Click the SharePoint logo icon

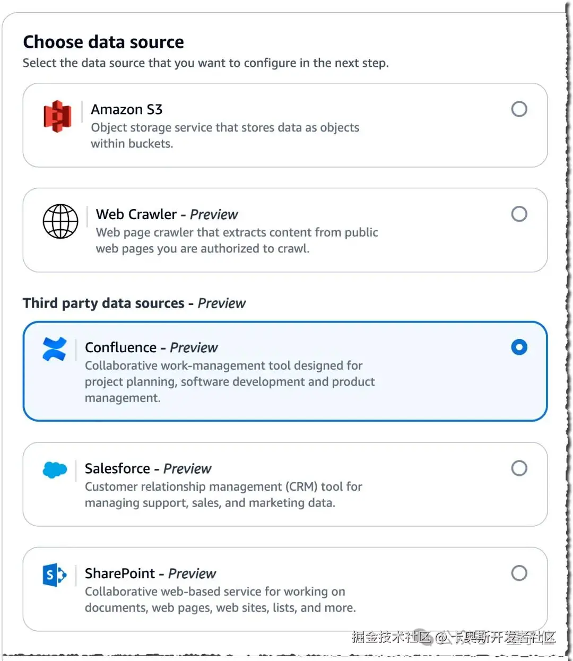click(x=55, y=575)
